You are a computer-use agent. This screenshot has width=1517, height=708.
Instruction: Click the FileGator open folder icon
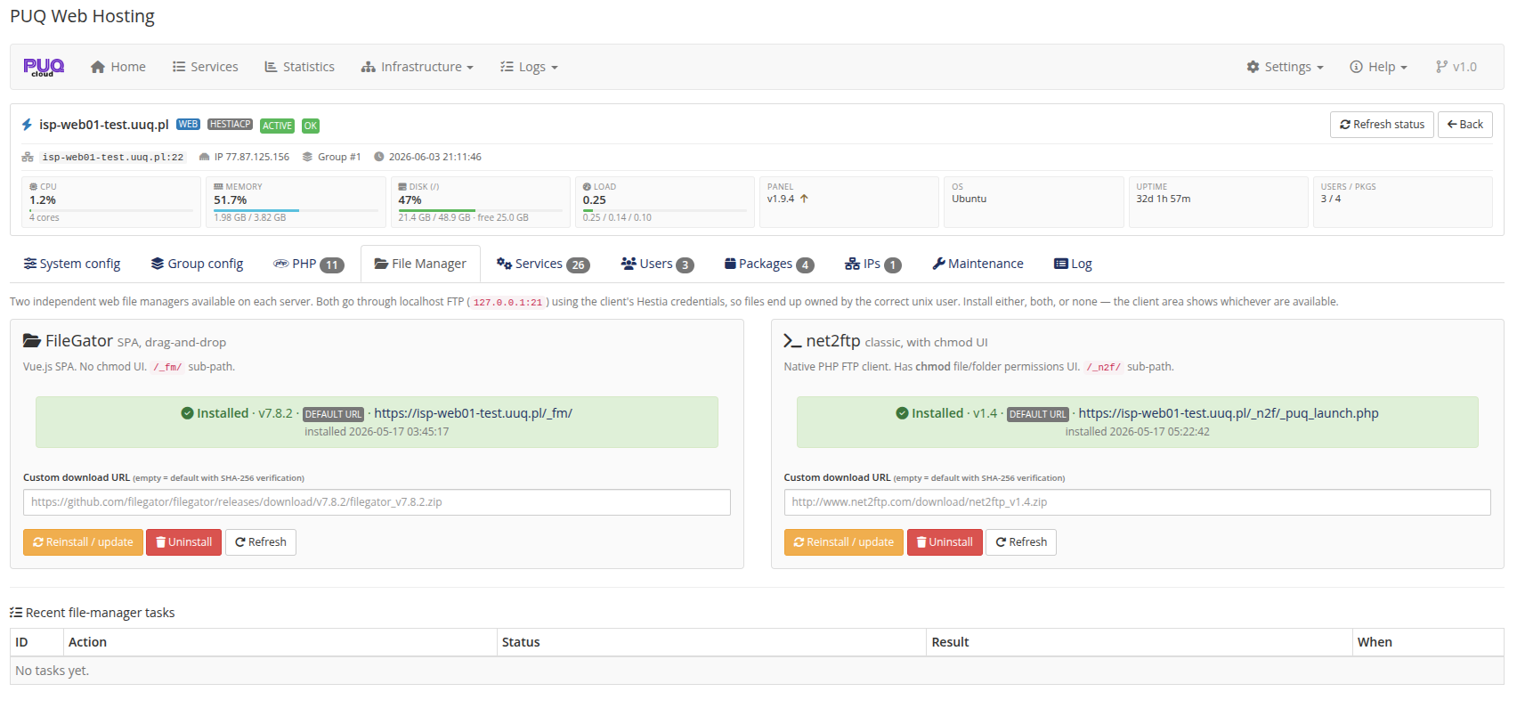pos(32,340)
